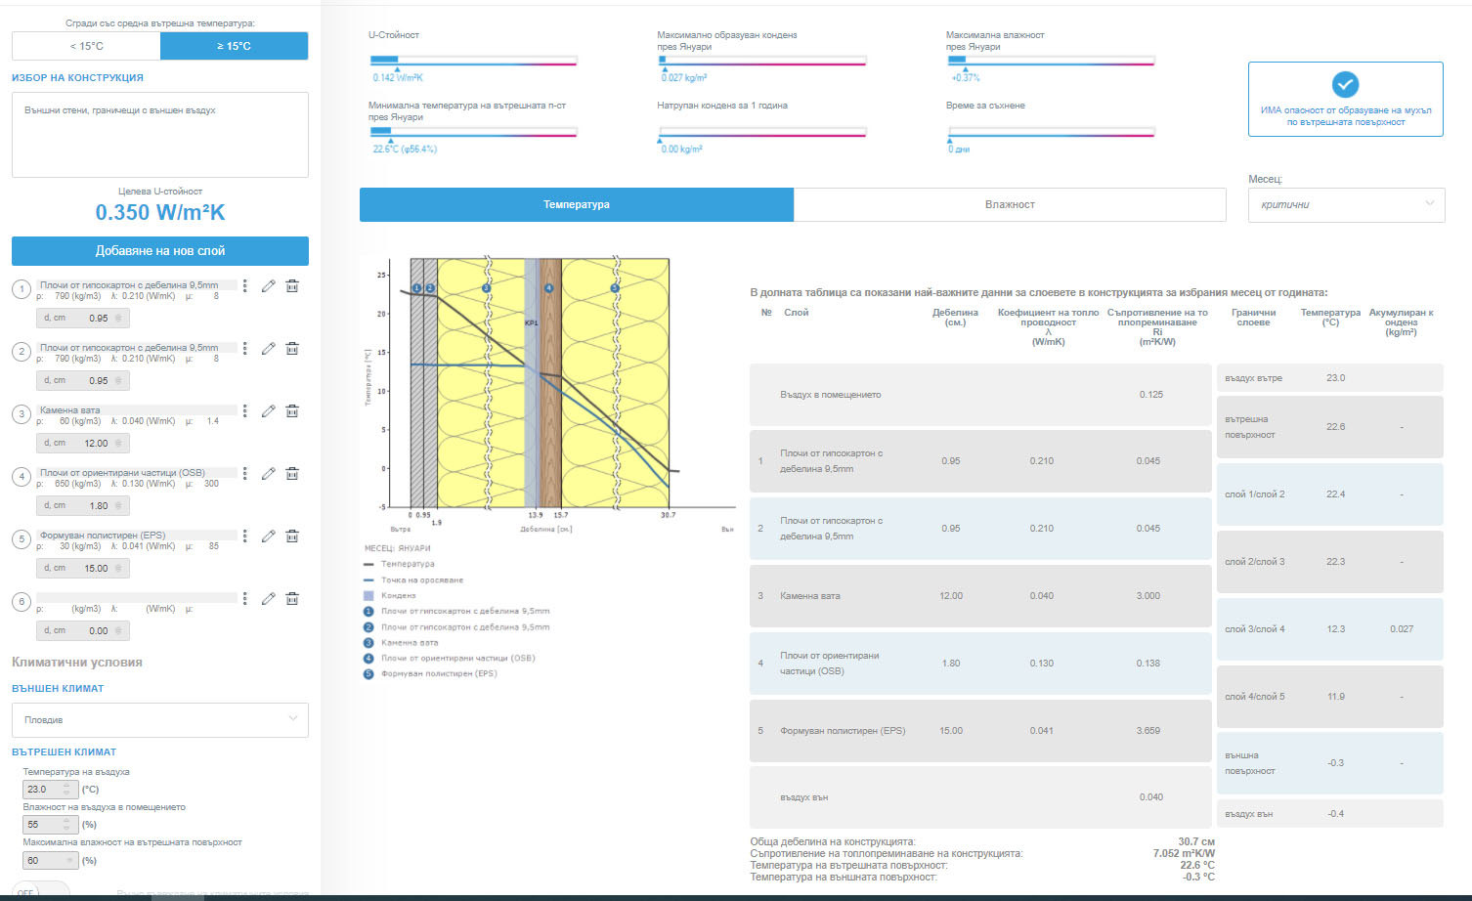Open the Месец dropdown showing критични
This screenshot has height=901, width=1472.
coord(1345,204)
